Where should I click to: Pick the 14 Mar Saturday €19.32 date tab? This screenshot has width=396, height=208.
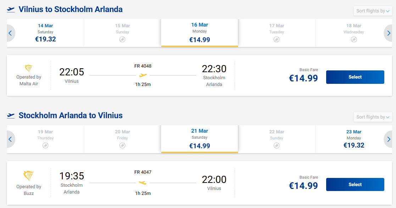point(45,33)
